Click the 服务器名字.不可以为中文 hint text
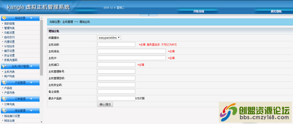The height and width of the screenshot is (124, 293). (x=162, y=45)
